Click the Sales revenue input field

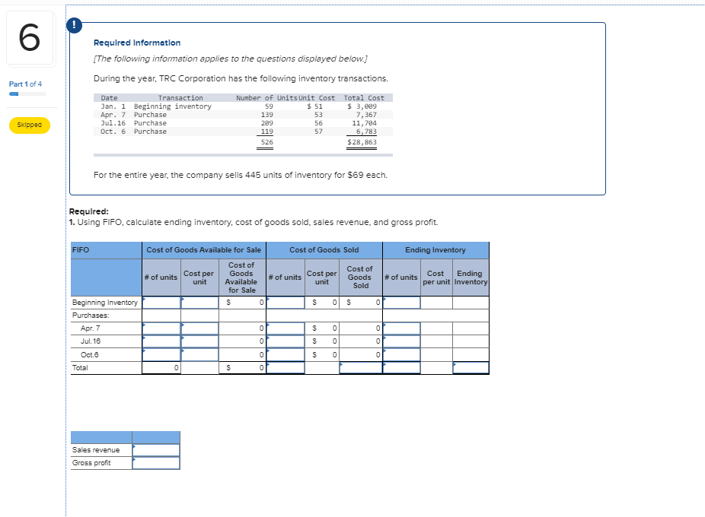pyautogui.click(x=156, y=450)
